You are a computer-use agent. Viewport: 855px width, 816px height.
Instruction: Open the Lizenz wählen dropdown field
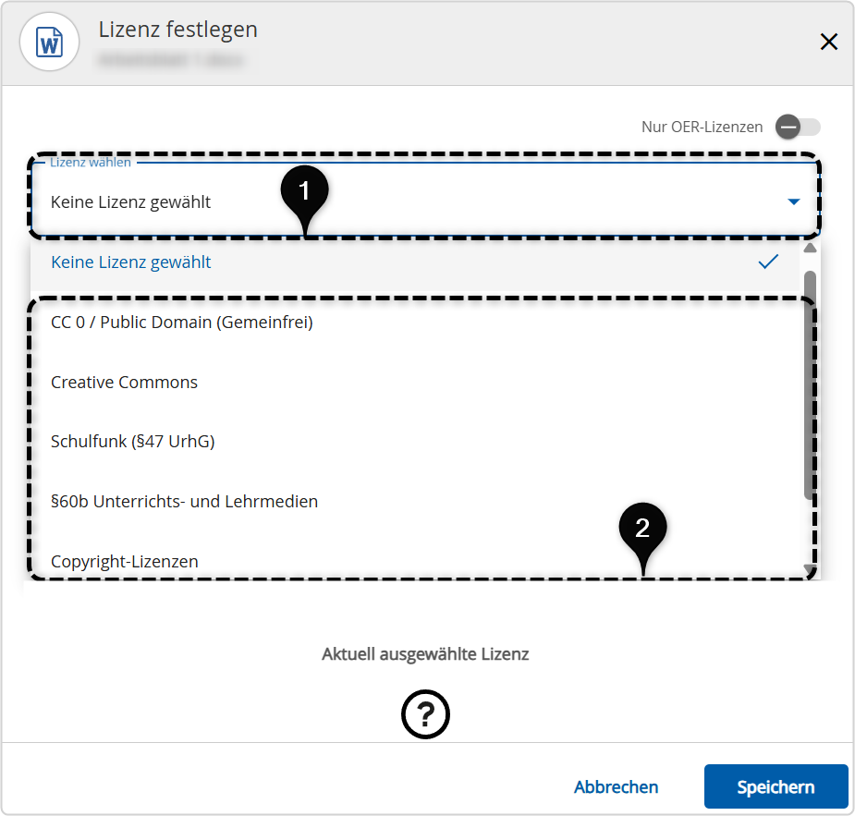coord(407,201)
